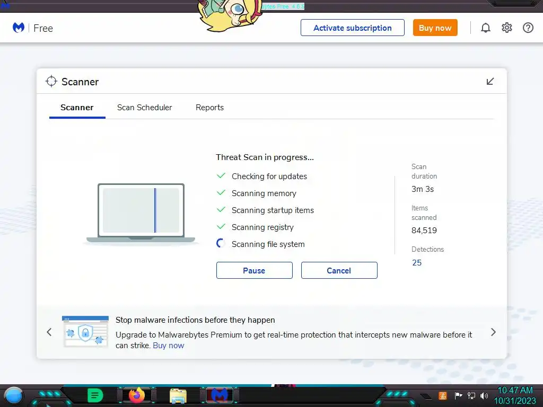The image size is (543, 407).
Task: Follow the Buy now link in promo
Action: 169,346
